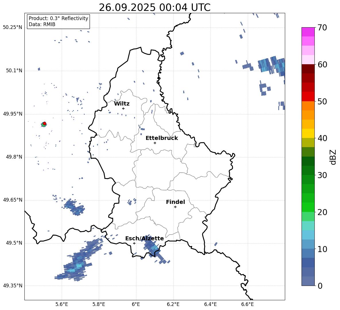The width and height of the screenshot is (340, 310).
Task: Click the Findel label
Action: pos(175,202)
